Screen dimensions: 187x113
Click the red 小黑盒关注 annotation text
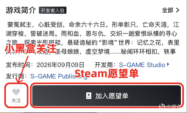click(x=31, y=49)
